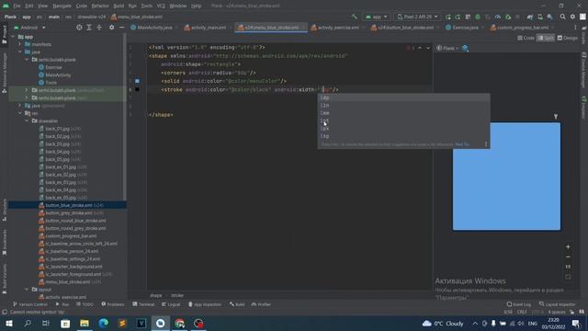The width and height of the screenshot is (588, 331).
Task: Open the Pixel 2 API 29 device dropdown
Action: (x=417, y=17)
